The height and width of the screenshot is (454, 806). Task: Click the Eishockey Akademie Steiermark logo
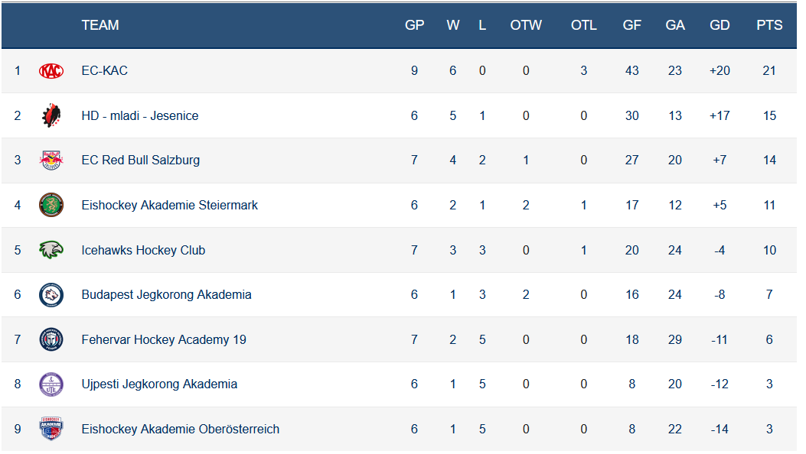[x=51, y=205]
